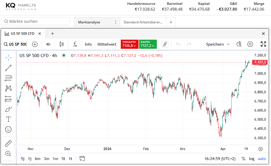
Task: Click the Märkte suchen search field
Action: (36, 21)
